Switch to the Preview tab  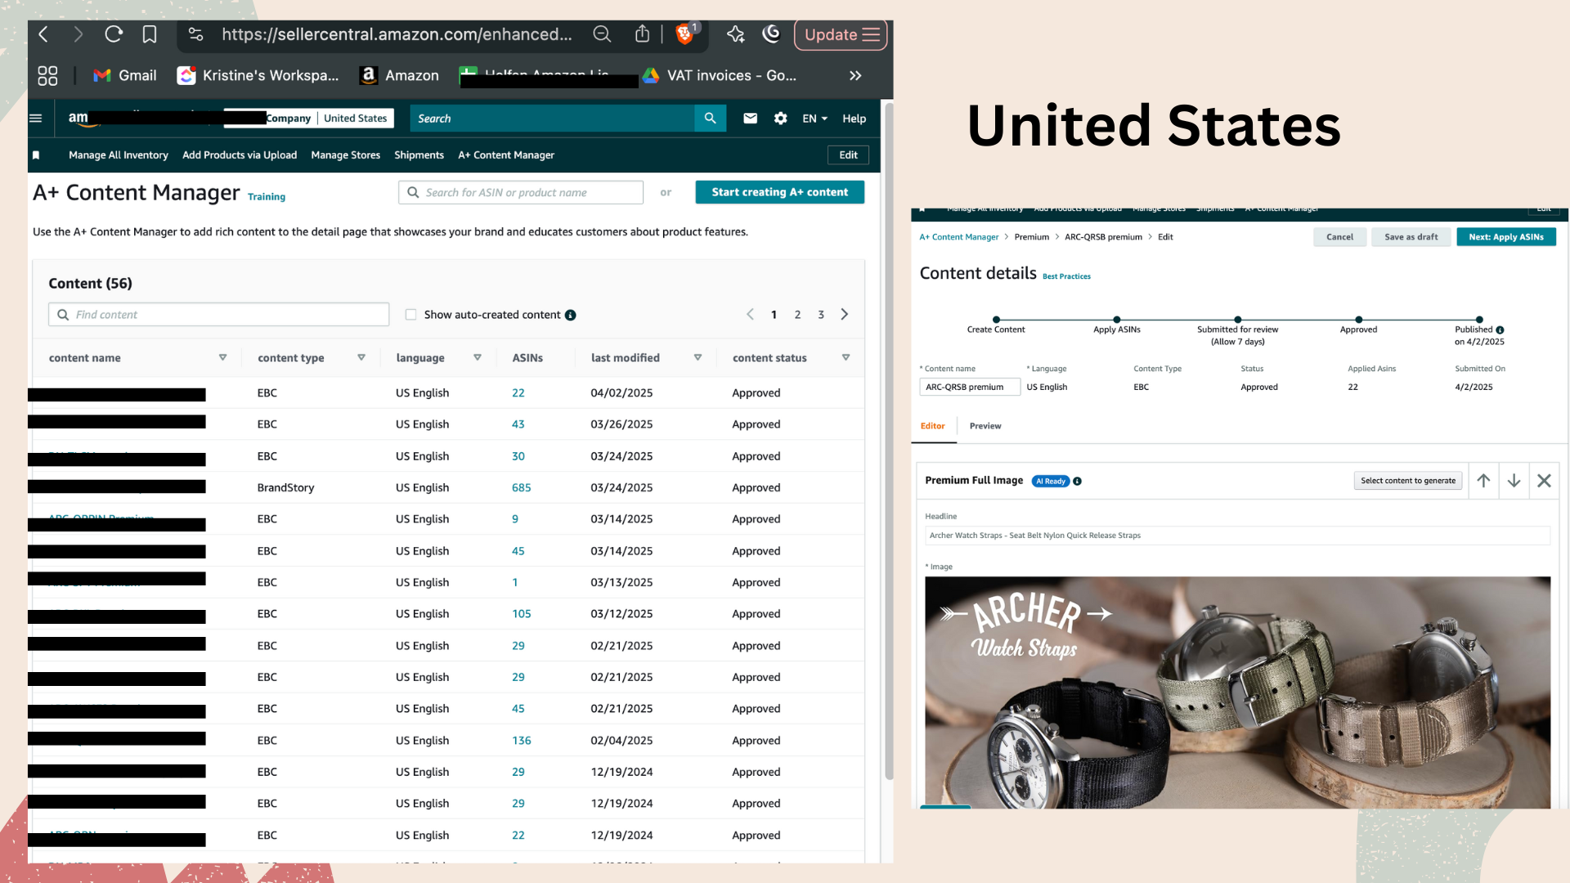click(x=985, y=426)
